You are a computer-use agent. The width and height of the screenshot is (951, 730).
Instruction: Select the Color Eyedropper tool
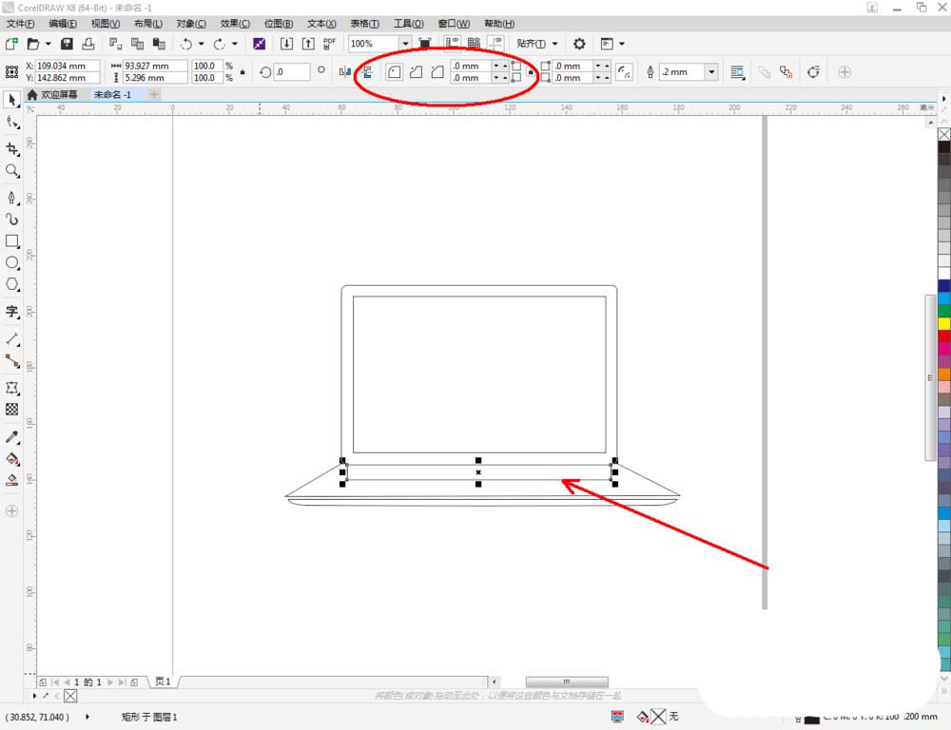pos(12,437)
